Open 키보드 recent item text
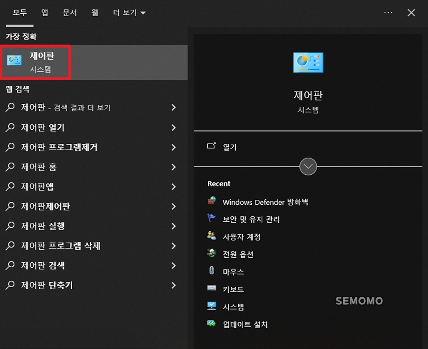 [233, 289]
